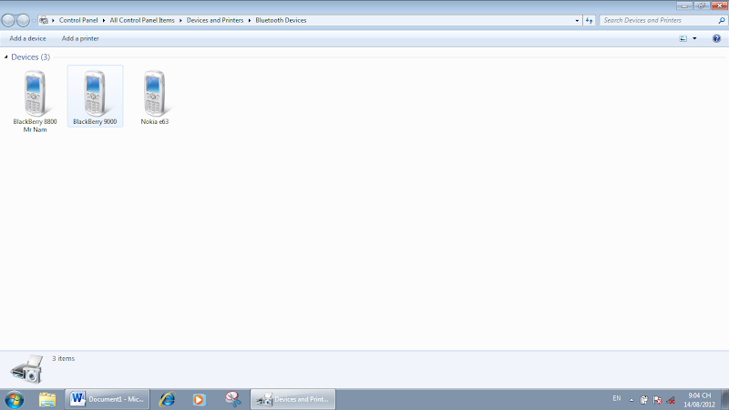Select the BlackBerry 9000 device icon

point(95,94)
